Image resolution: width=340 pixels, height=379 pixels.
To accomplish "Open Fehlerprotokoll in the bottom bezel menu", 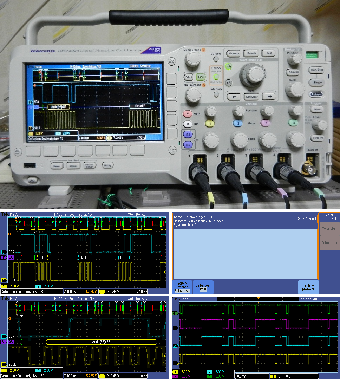I will tap(308, 287).
